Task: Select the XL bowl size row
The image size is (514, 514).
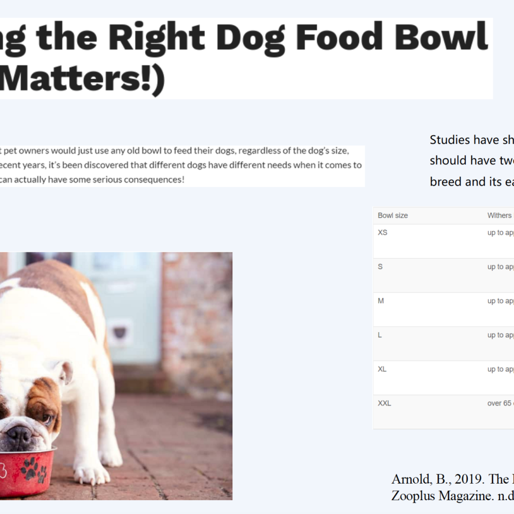Action: [444, 378]
